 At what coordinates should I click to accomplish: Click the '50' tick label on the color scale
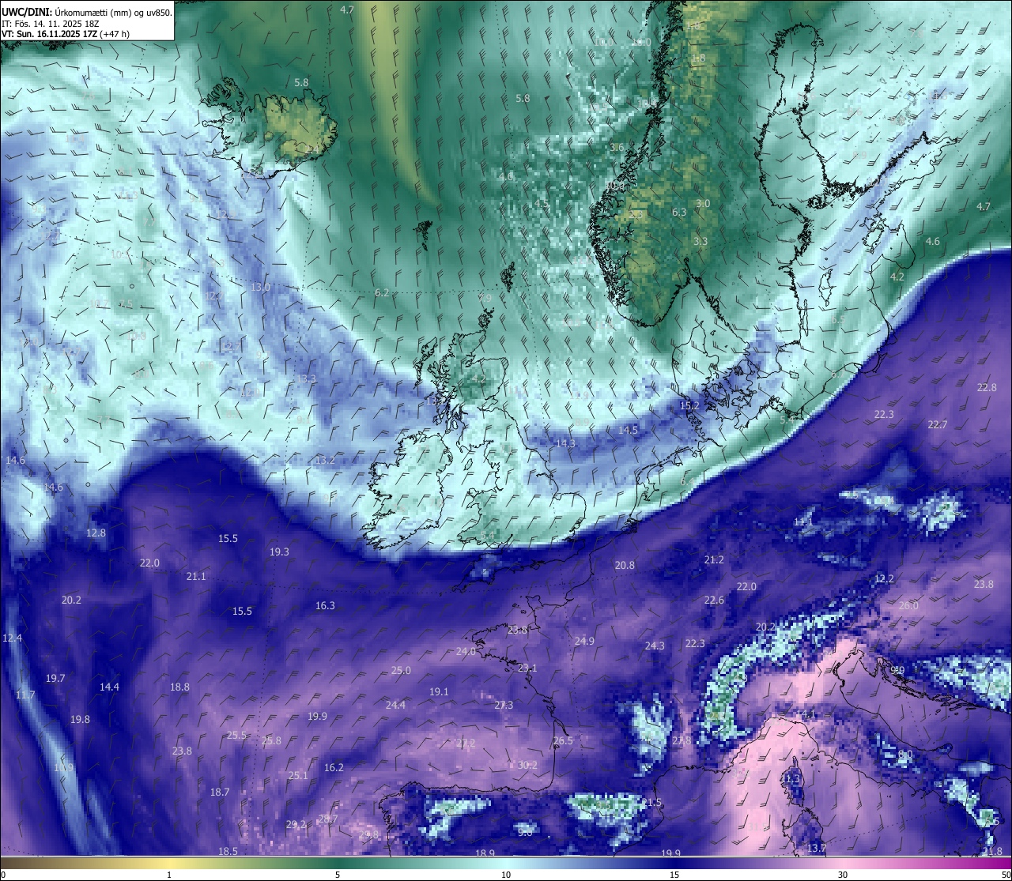(x=1006, y=875)
